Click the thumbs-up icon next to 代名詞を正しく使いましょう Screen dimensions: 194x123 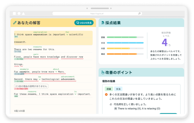coord(111,104)
